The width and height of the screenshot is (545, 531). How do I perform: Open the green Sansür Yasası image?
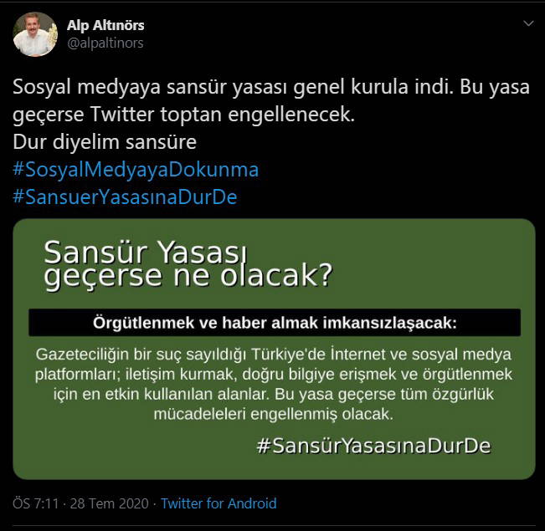pyautogui.click(x=274, y=349)
